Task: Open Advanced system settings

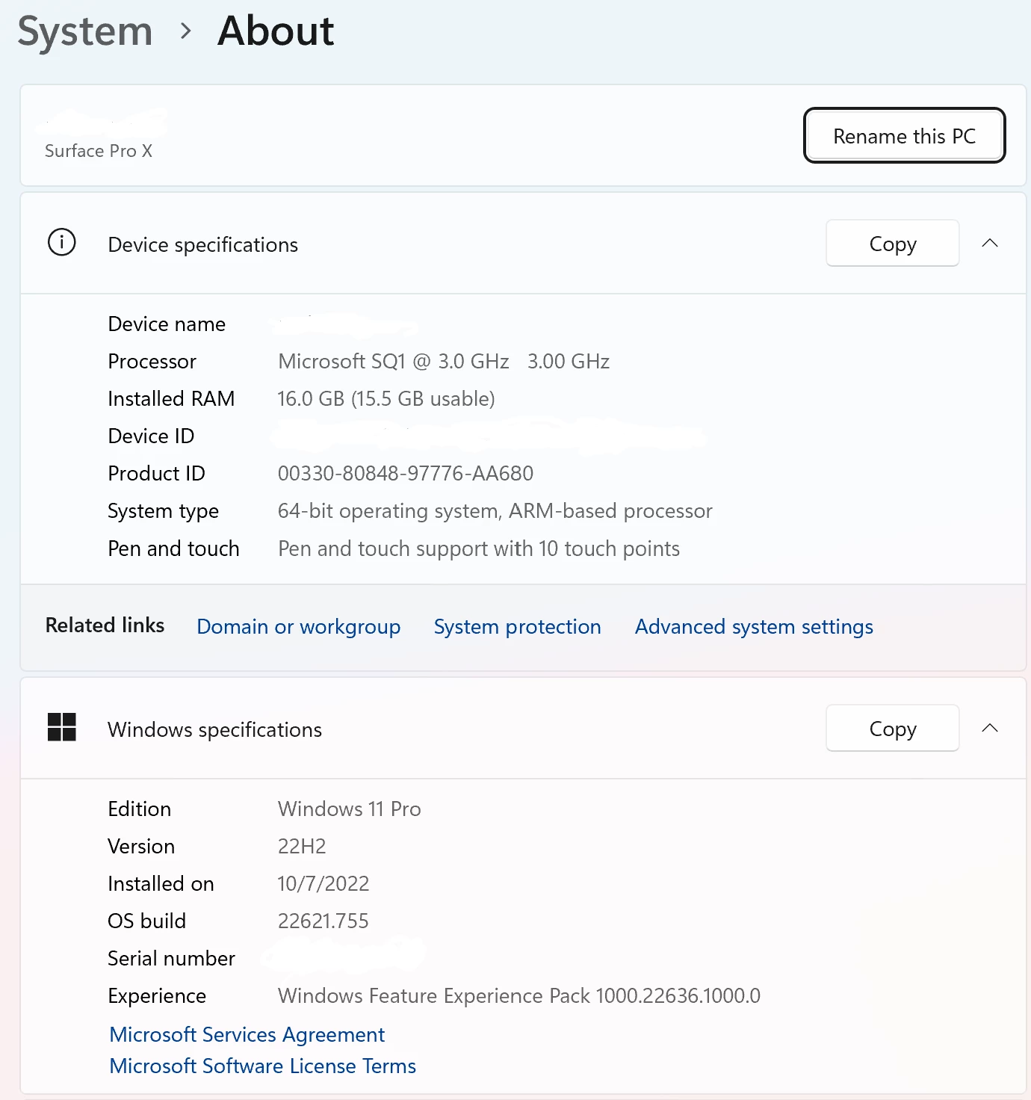Action: coord(754,626)
